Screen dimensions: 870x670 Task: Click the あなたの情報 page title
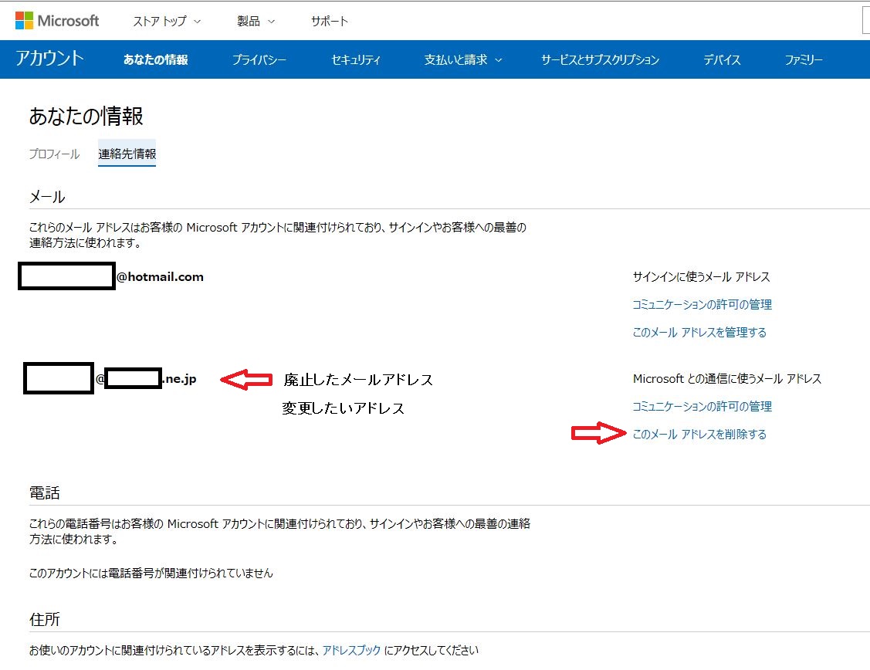(86, 116)
